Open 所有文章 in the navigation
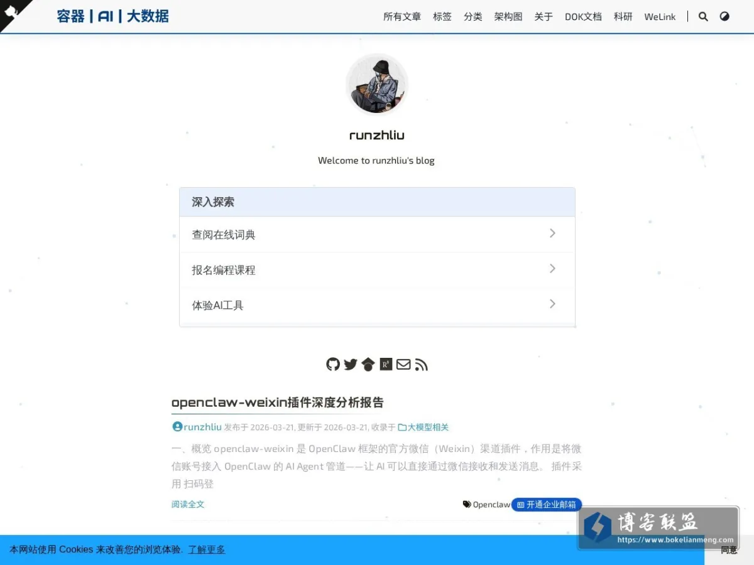Image resolution: width=754 pixels, height=565 pixels. (x=402, y=16)
